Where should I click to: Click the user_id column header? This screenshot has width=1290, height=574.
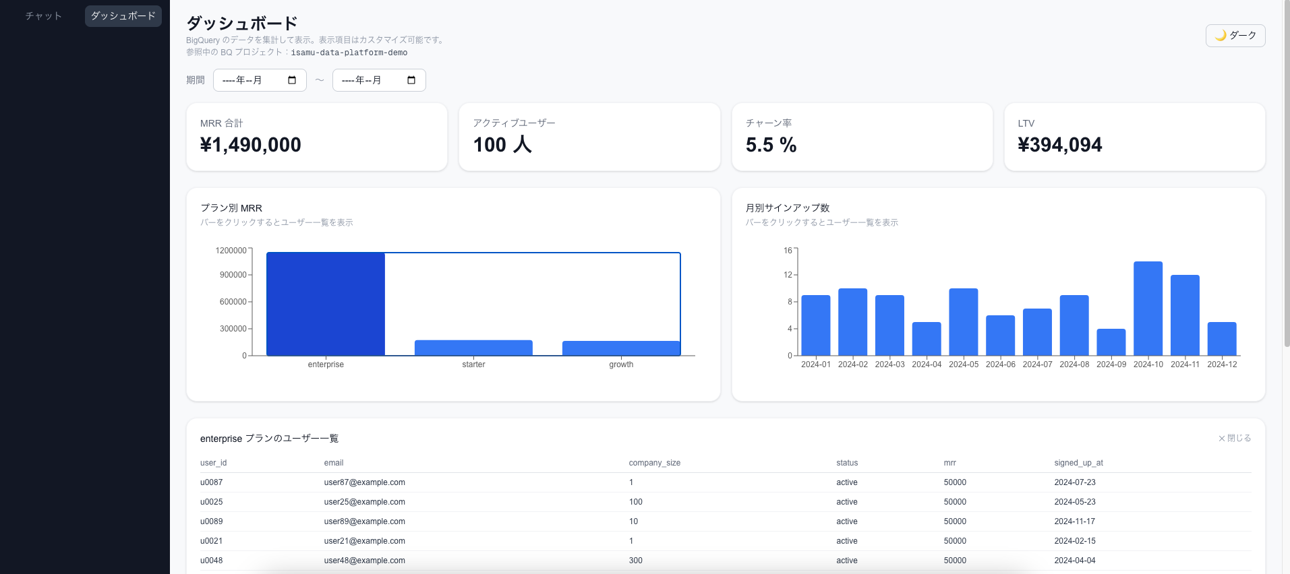(213, 463)
